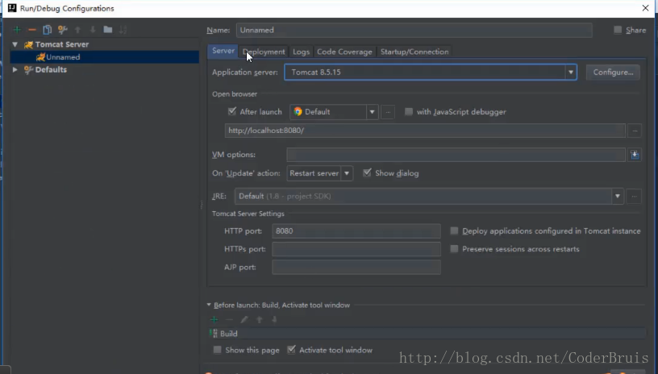The height and width of the screenshot is (374, 658).
Task: Click the HTTP port field showing 8080
Action: [356, 231]
